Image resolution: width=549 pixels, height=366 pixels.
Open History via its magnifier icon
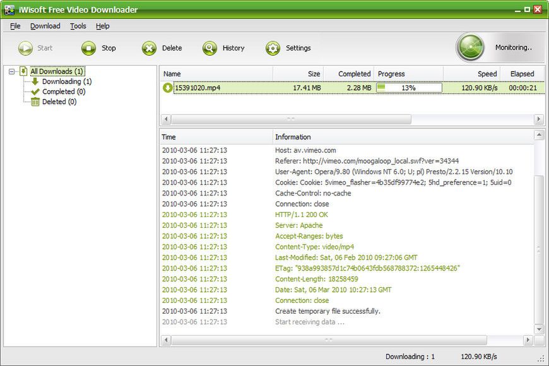point(210,48)
